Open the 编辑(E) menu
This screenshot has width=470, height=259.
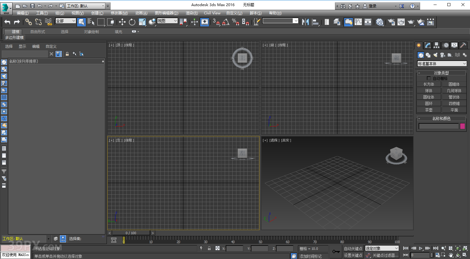(x=23, y=13)
